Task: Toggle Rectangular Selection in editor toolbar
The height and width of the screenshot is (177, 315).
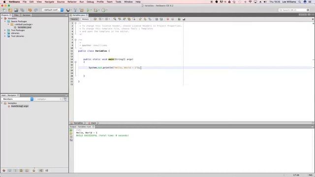Action: click(134, 19)
